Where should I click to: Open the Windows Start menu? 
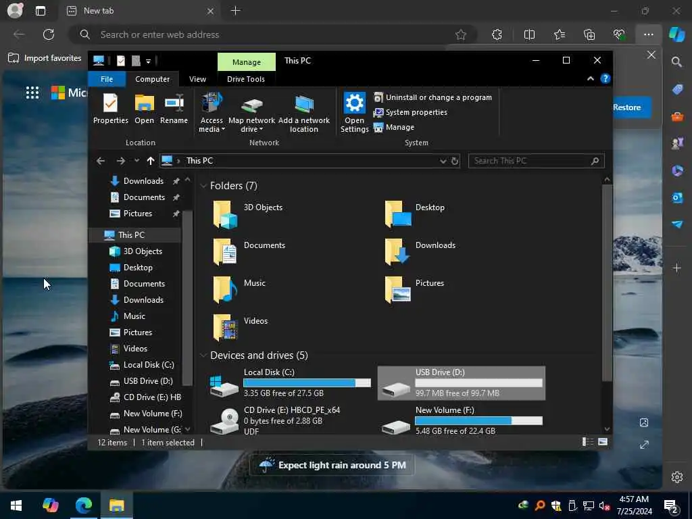(x=16, y=505)
